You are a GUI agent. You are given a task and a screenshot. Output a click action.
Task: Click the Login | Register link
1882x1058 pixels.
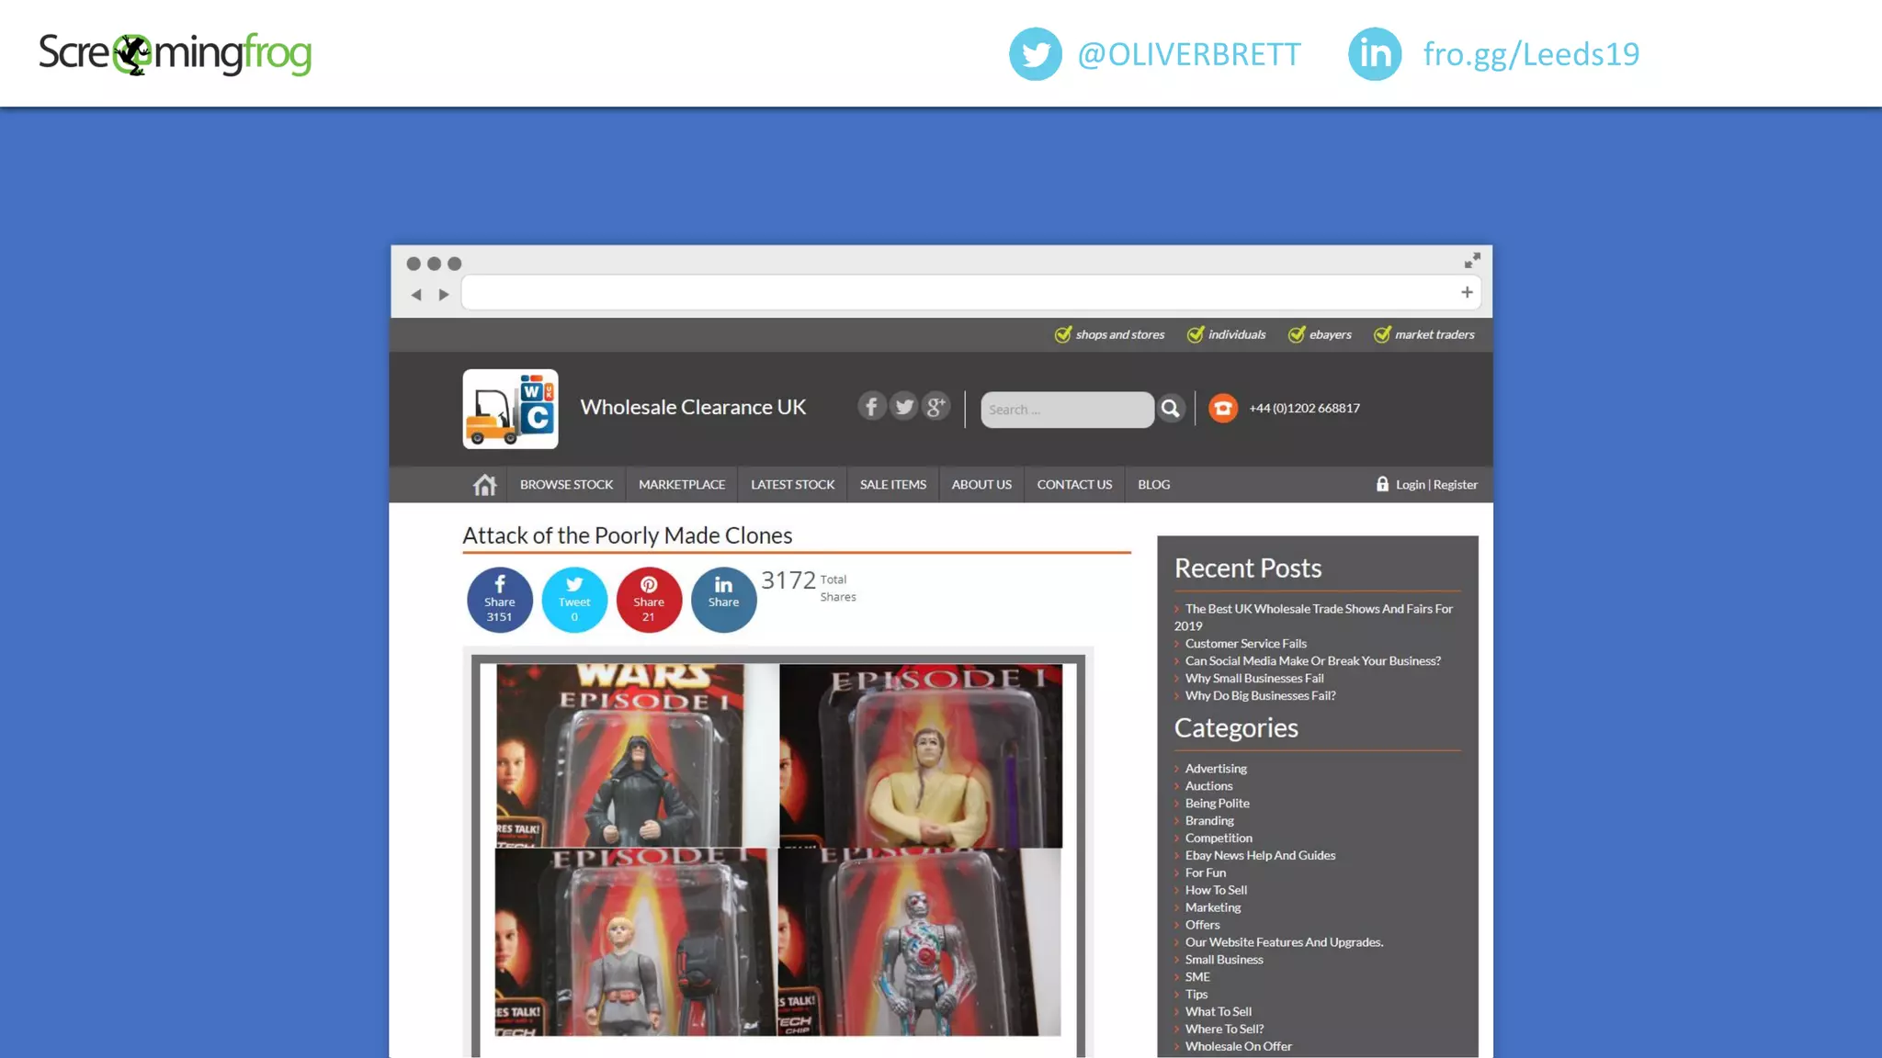(x=1435, y=485)
